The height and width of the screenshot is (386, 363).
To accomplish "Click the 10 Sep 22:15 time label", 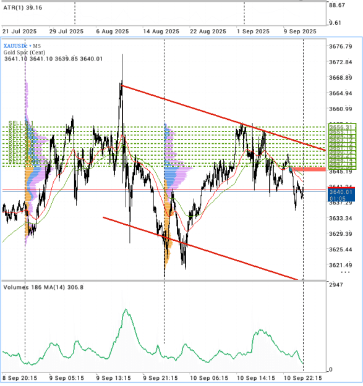I will pyautogui.click(x=302, y=378).
